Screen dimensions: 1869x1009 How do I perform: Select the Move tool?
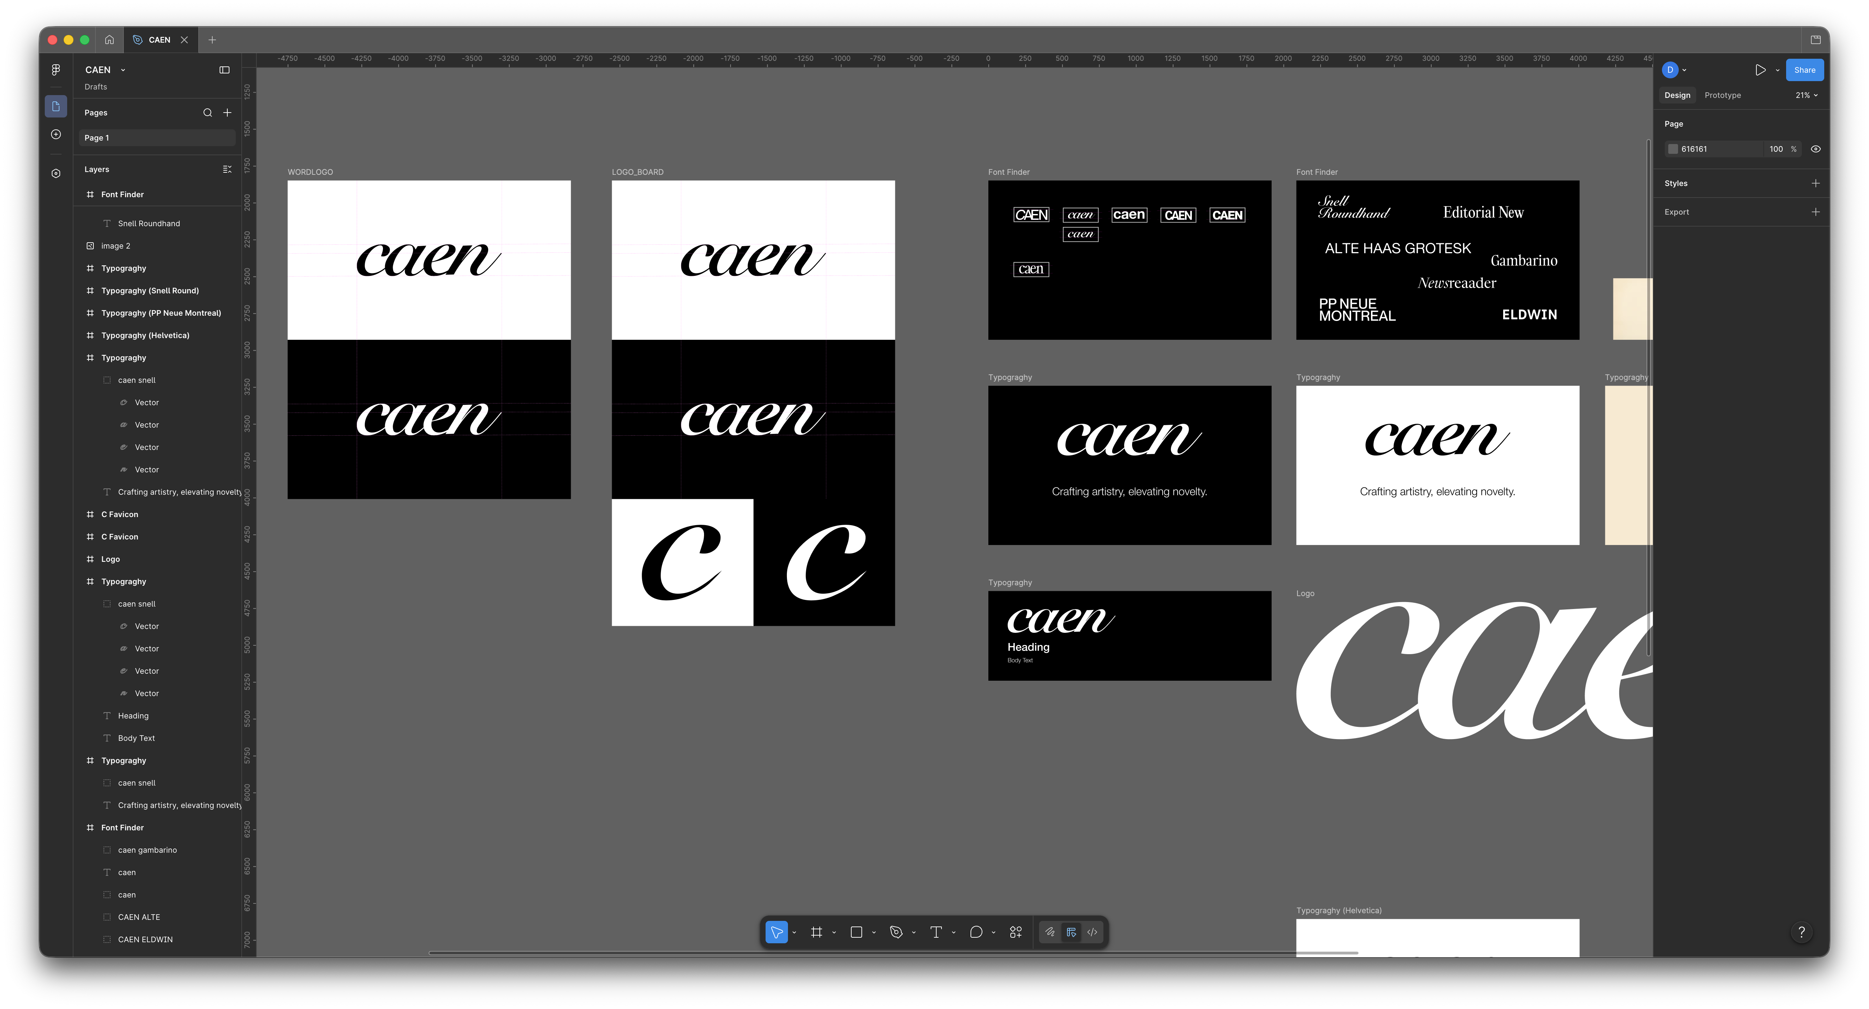[776, 932]
